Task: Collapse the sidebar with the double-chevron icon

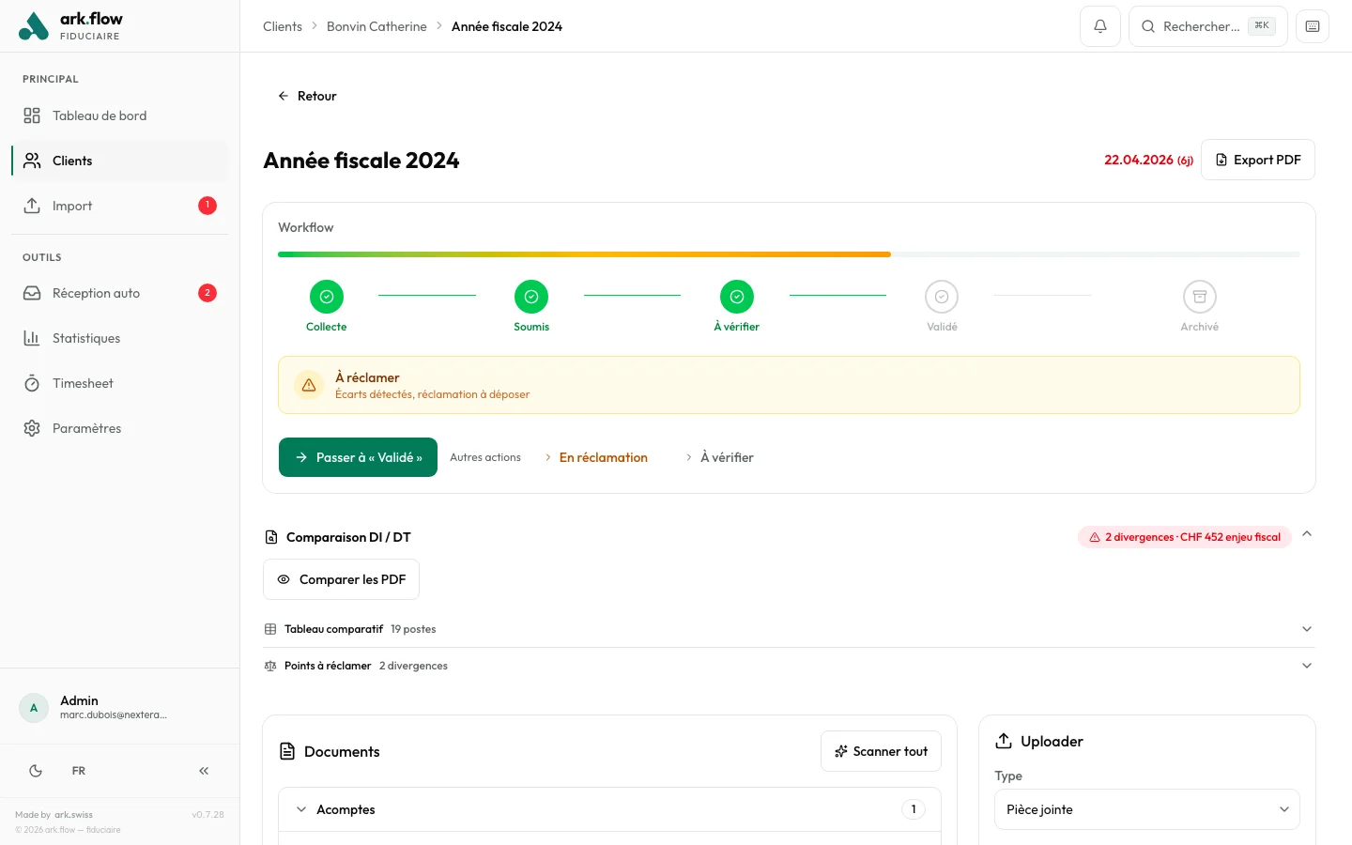Action: coord(204,771)
